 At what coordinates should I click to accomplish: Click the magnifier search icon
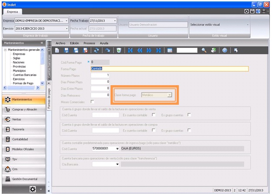[x=204, y=50]
